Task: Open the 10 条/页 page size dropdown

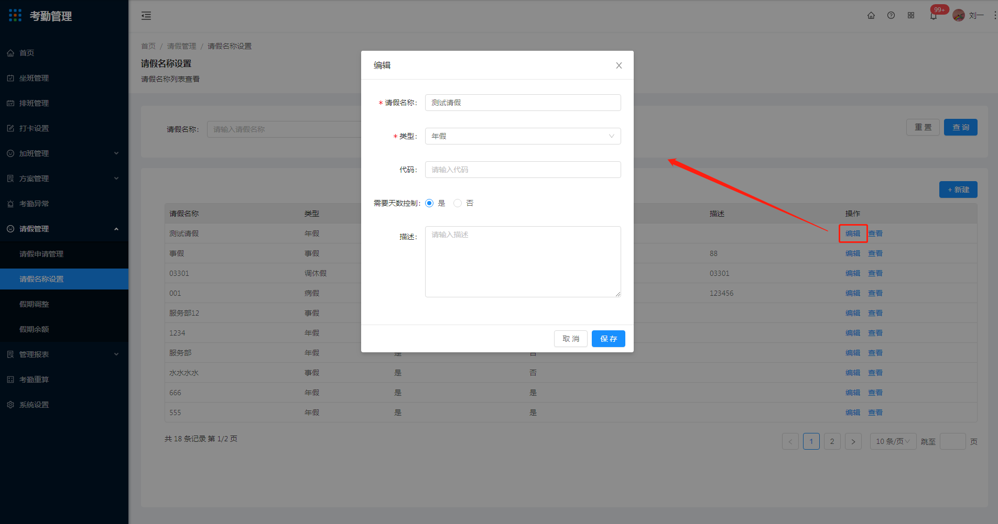Action: click(893, 441)
